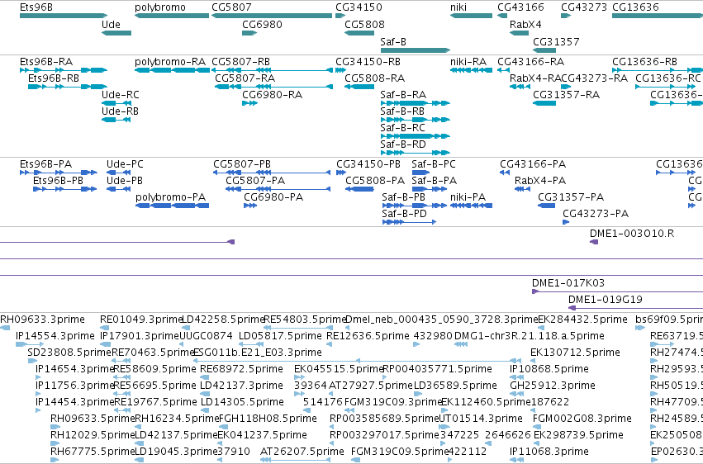Select transcript CG34150-RB
Screen dimensions: 703x464
(x=340, y=70)
